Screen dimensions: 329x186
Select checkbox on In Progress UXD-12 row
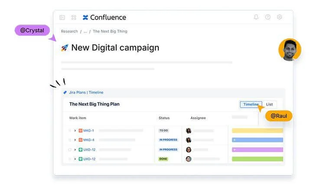coord(69,150)
